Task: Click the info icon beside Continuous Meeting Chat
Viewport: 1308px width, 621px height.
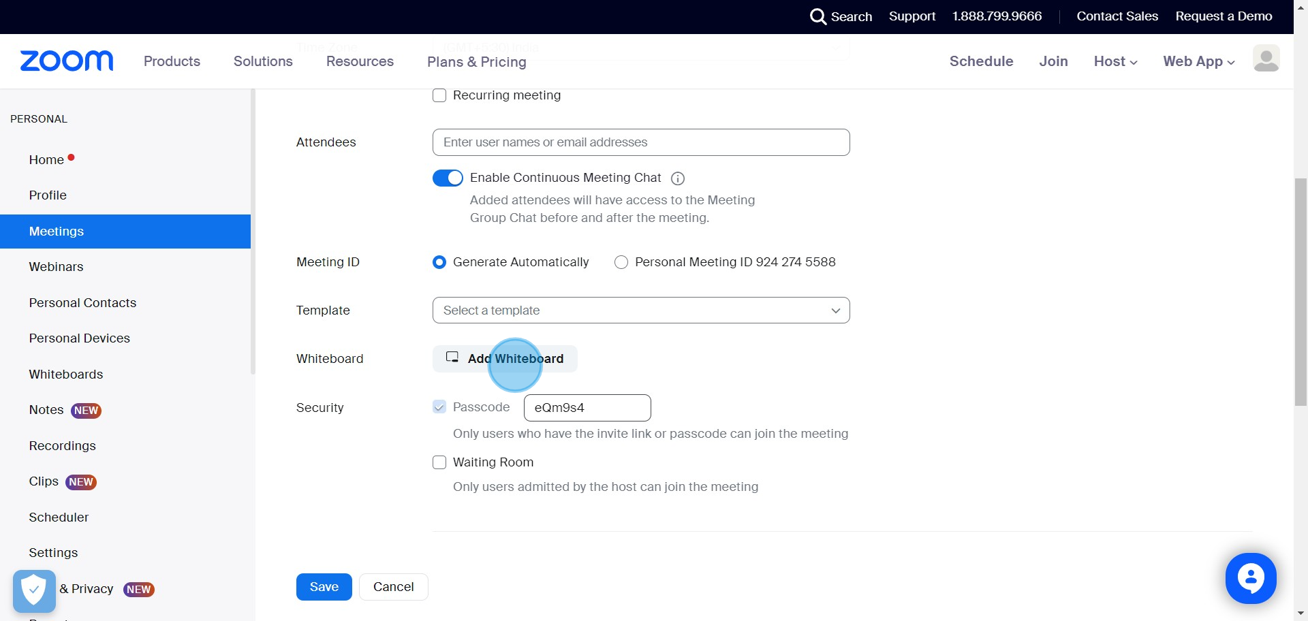Action: click(x=678, y=178)
